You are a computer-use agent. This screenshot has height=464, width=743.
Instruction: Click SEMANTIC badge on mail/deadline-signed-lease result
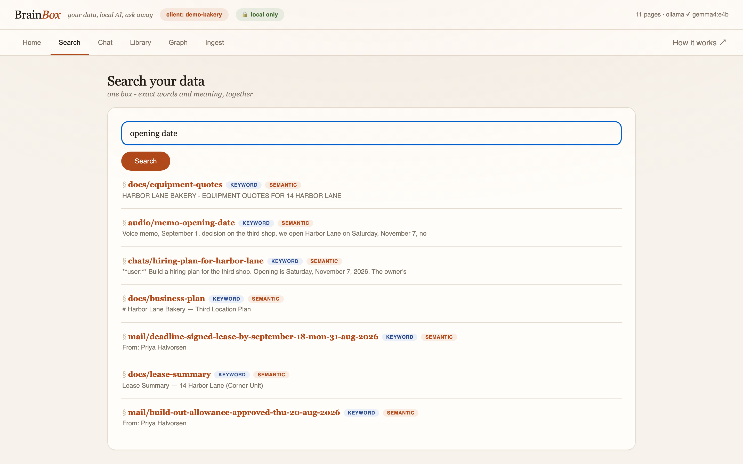coord(439,337)
